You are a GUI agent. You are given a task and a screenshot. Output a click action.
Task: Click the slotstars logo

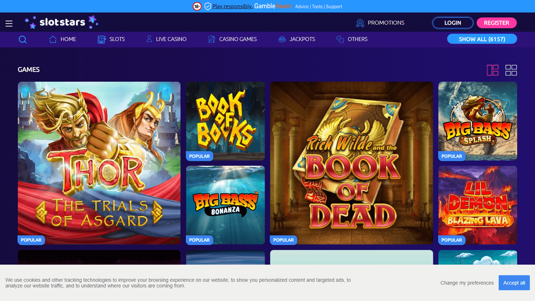pyautogui.click(x=61, y=22)
